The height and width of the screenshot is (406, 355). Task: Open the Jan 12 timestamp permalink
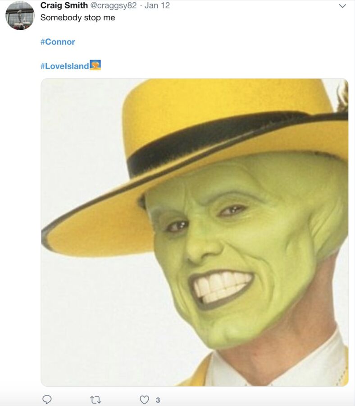pyautogui.click(x=157, y=5)
